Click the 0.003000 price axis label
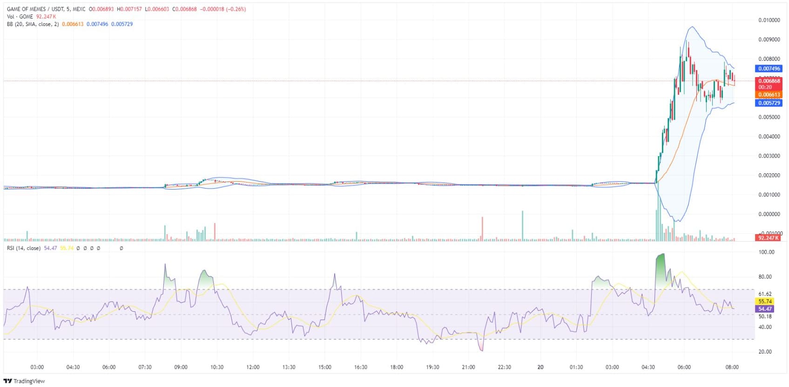This screenshot has height=387, width=789. (x=769, y=156)
